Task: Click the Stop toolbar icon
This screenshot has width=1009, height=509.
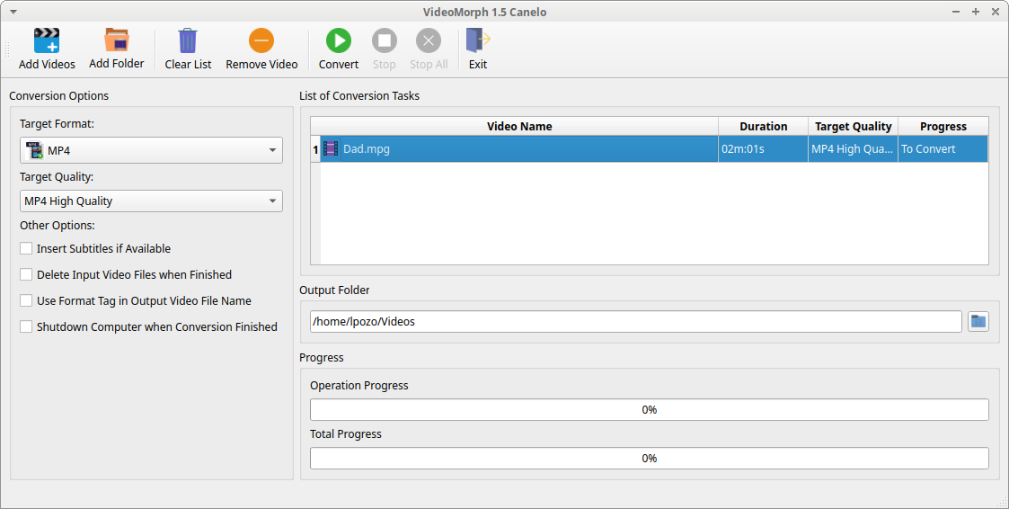Action: coord(385,40)
